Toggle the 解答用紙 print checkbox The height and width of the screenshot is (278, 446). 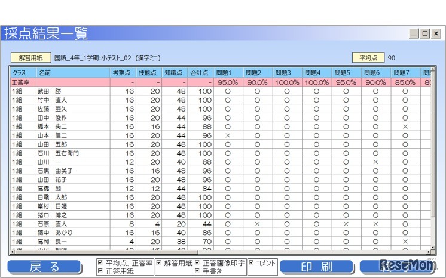click(x=159, y=262)
